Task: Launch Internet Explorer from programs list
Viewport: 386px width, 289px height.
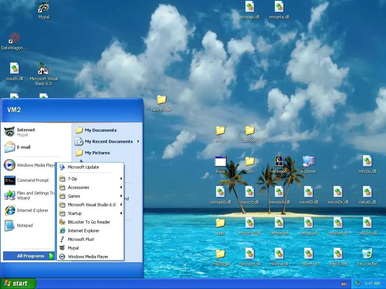Action: point(90,231)
